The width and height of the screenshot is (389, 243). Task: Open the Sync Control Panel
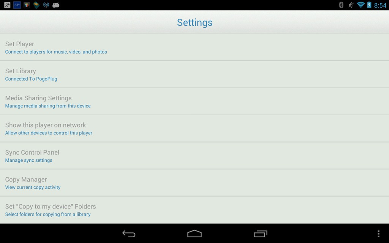(194, 156)
